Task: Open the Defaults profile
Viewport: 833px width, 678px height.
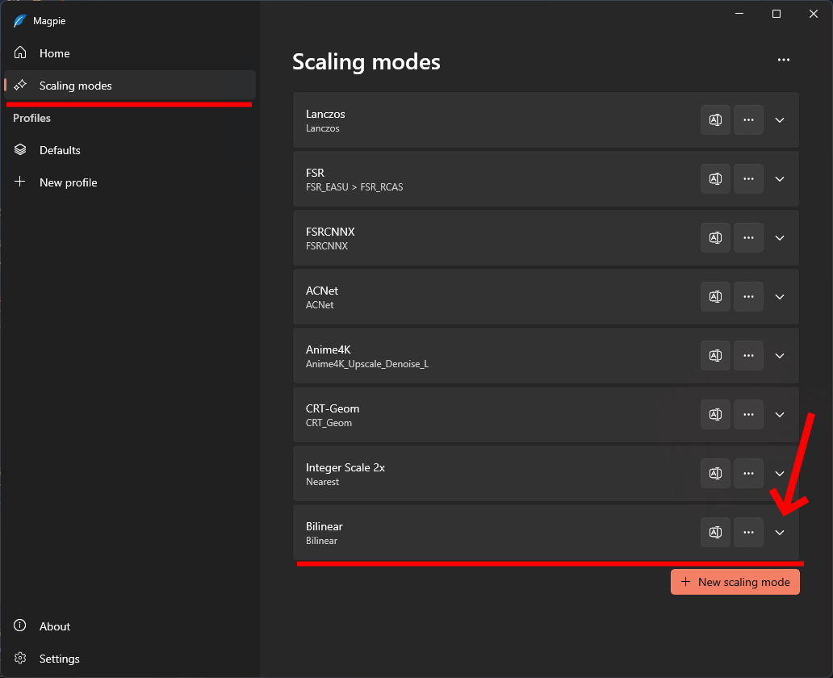Action: coord(60,150)
